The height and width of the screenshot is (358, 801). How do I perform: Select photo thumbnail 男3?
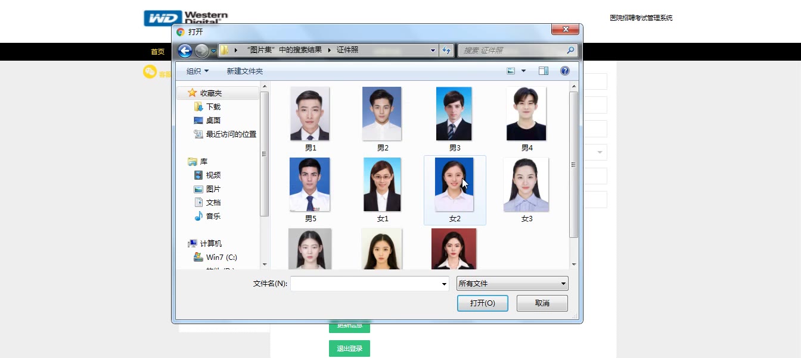point(454,114)
